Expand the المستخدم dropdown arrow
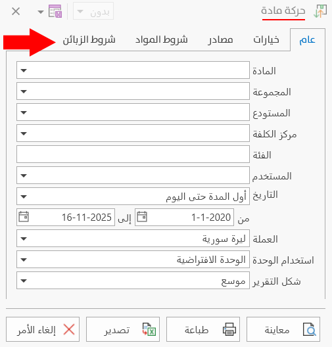Screen dimensions: 332x347 point(24,175)
